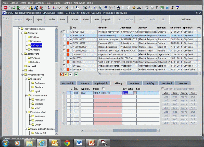This screenshot has height=147, width=204.
Task: Tick the checkbox for row SPSL140063
Action: tap(64, 35)
